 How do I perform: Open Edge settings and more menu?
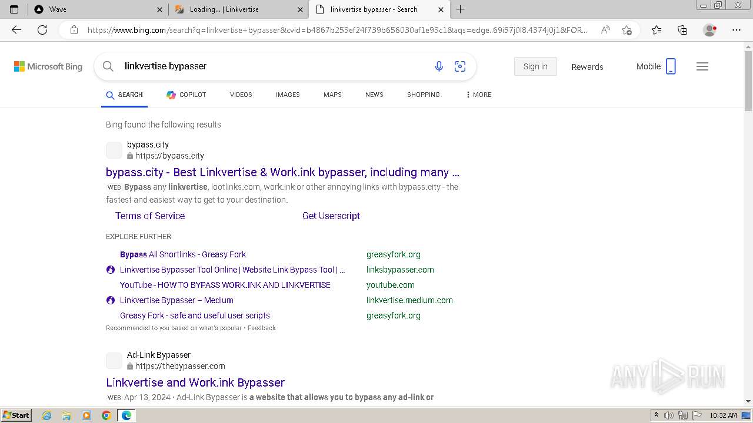(737, 30)
